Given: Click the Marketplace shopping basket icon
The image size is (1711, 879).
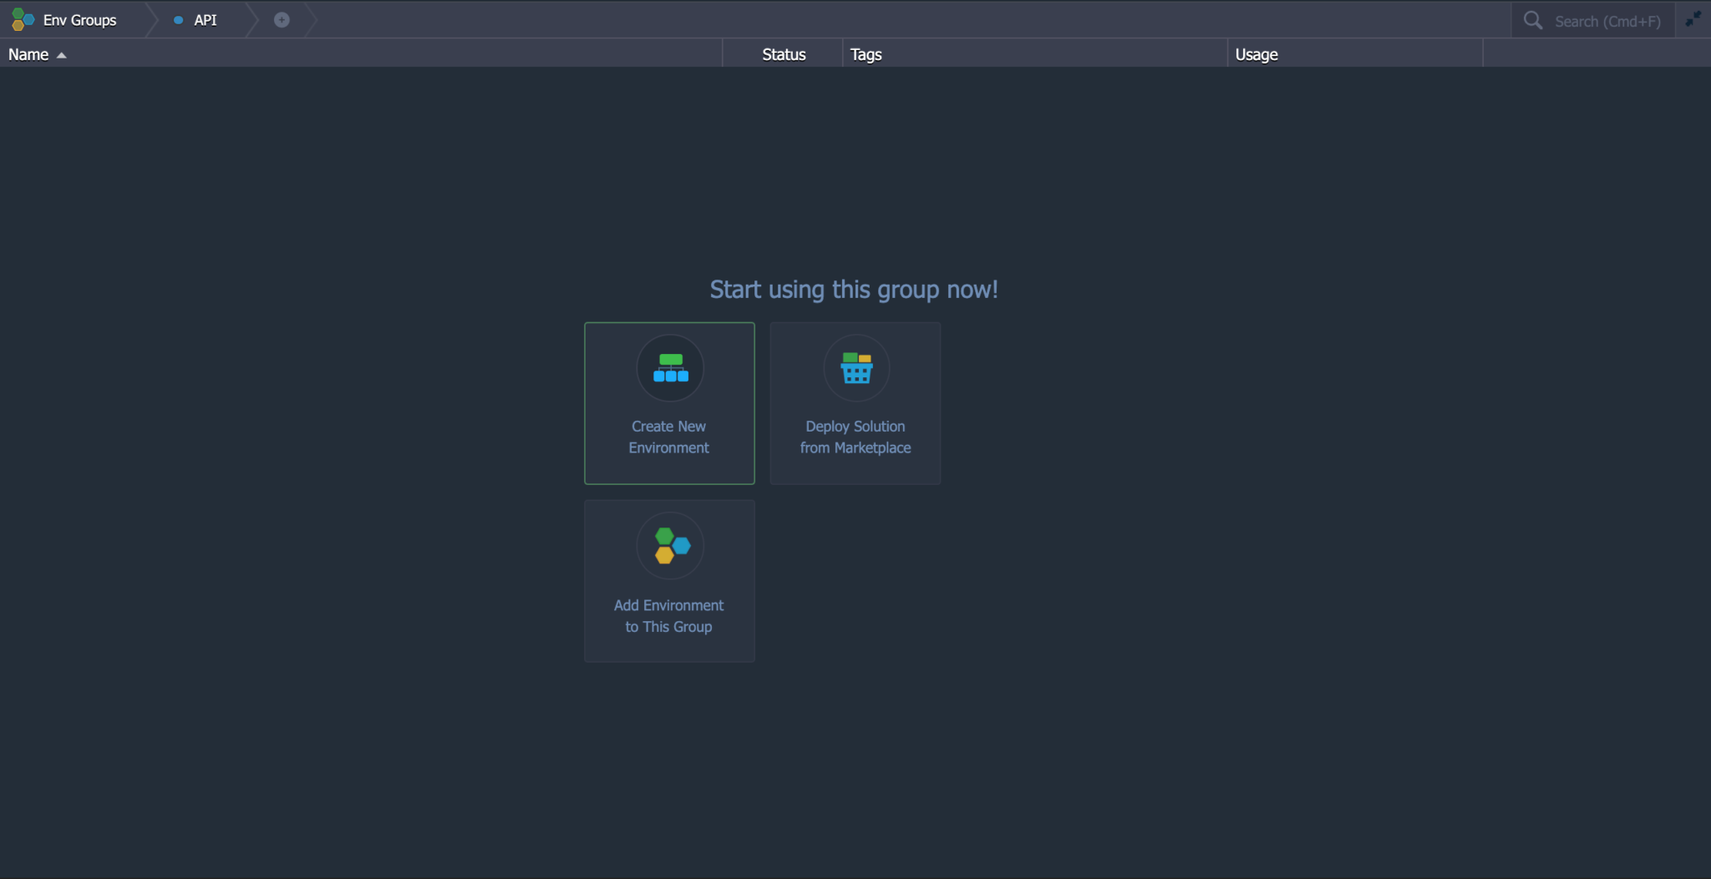Looking at the screenshot, I should pos(855,368).
